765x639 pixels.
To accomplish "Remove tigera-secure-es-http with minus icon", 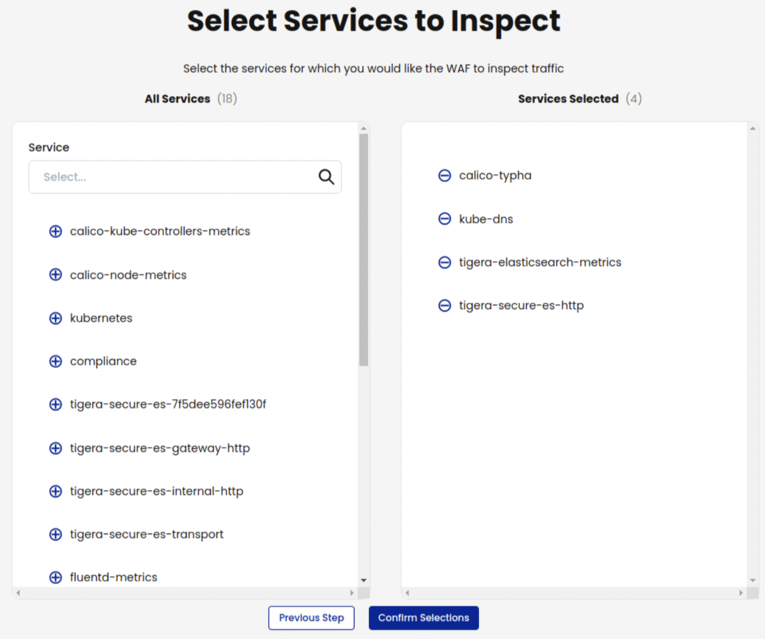I will (x=444, y=305).
